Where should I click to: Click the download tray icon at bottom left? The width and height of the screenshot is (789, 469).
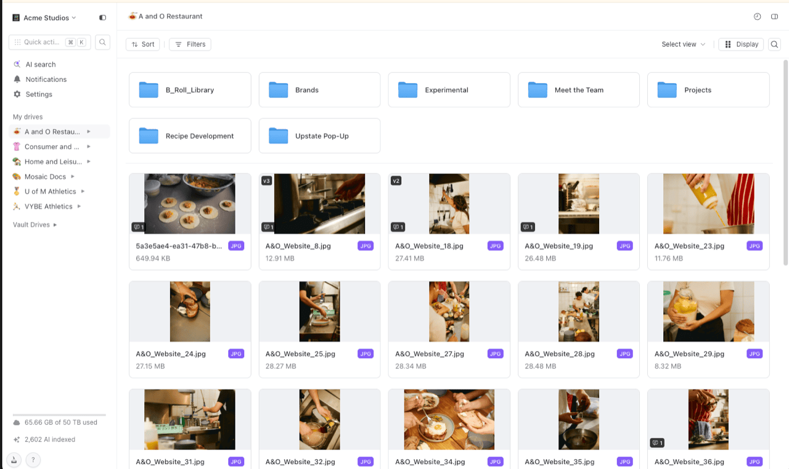point(14,460)
